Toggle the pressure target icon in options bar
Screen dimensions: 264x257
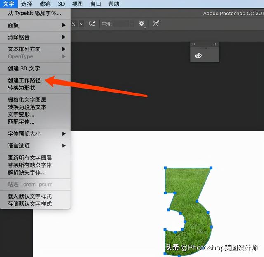[x=156, y=23]
